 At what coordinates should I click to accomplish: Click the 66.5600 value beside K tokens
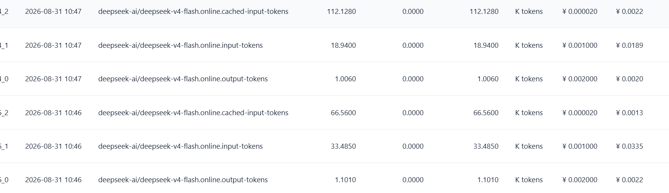point(486,113)
